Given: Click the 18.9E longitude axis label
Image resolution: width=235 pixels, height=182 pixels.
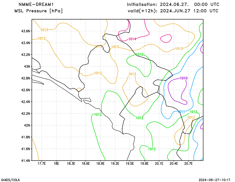Looking at the screenshot, I should [100, 163].
